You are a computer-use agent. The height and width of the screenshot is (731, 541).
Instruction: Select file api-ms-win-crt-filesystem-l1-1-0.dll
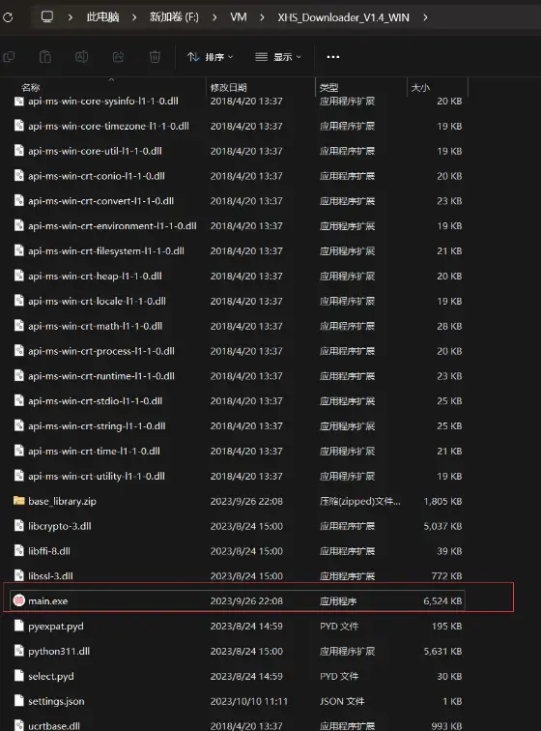click(x=105, y=250)
